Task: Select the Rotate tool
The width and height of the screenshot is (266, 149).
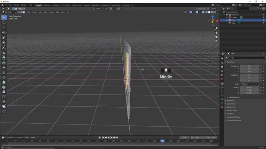Action: (x=4, y=33)
